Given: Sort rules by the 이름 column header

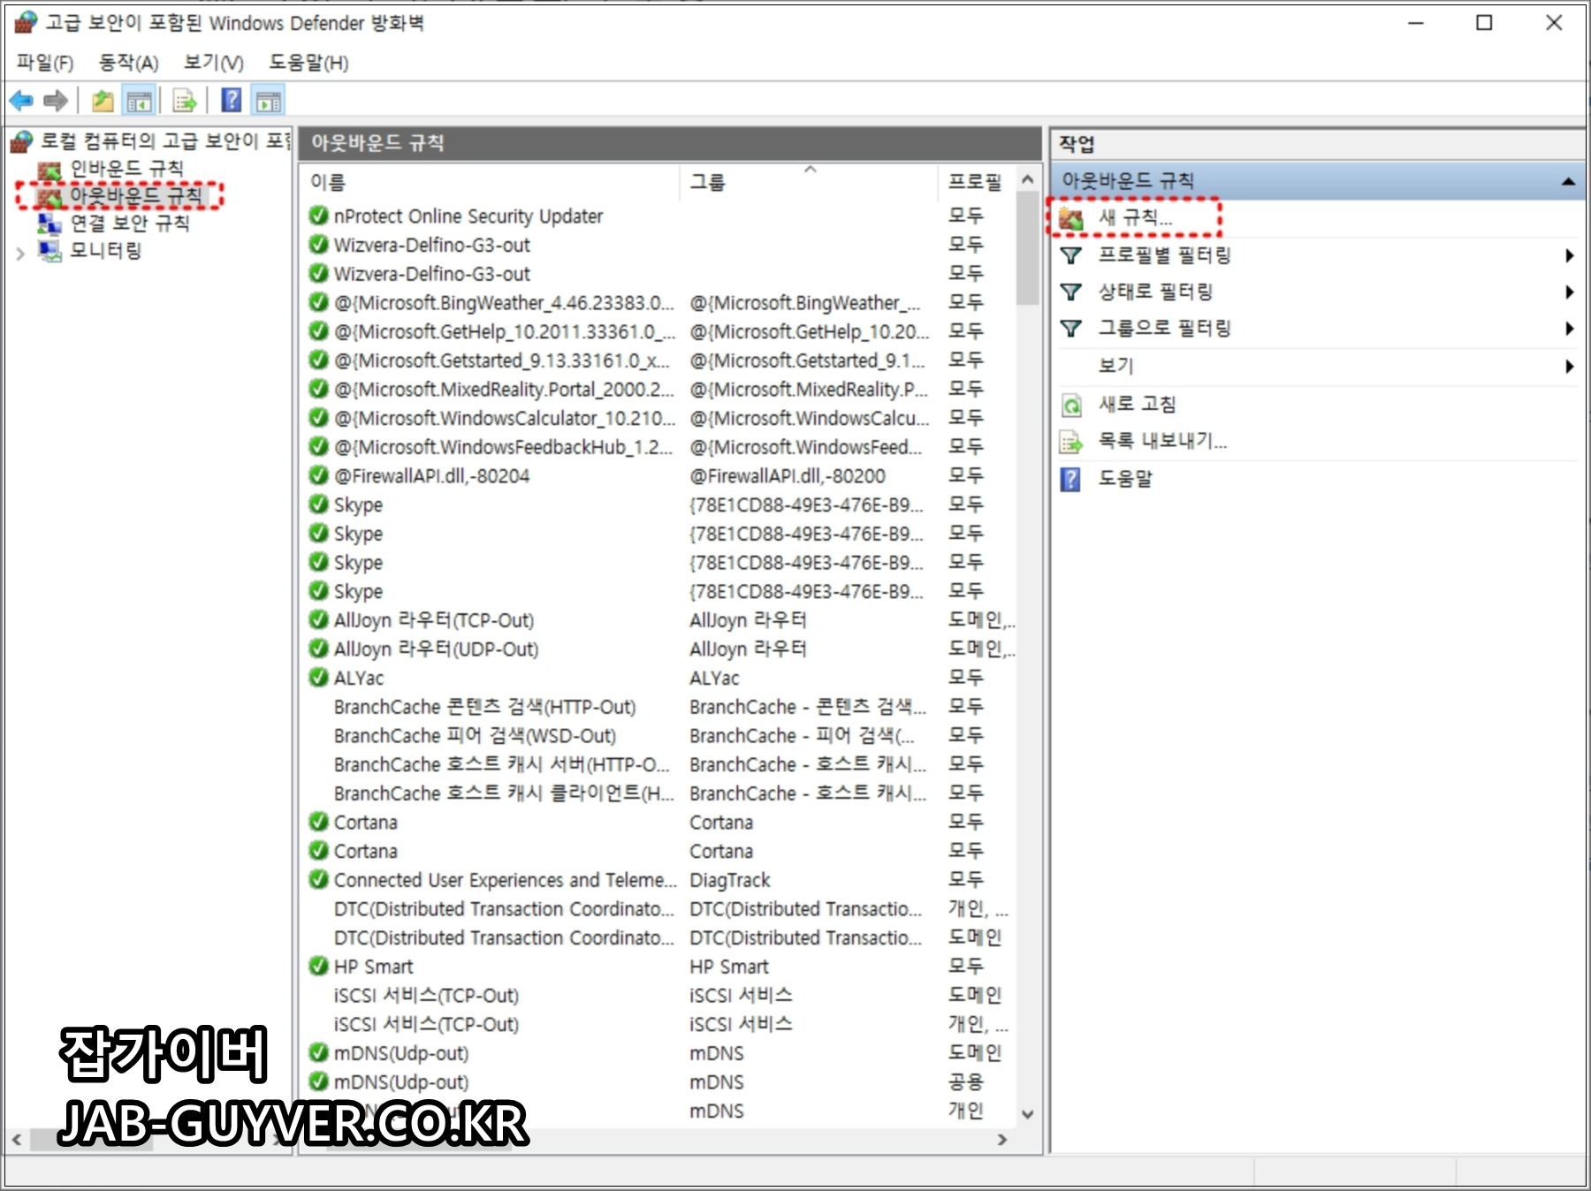Looking at the screenshot, I should tap(491, 182).
